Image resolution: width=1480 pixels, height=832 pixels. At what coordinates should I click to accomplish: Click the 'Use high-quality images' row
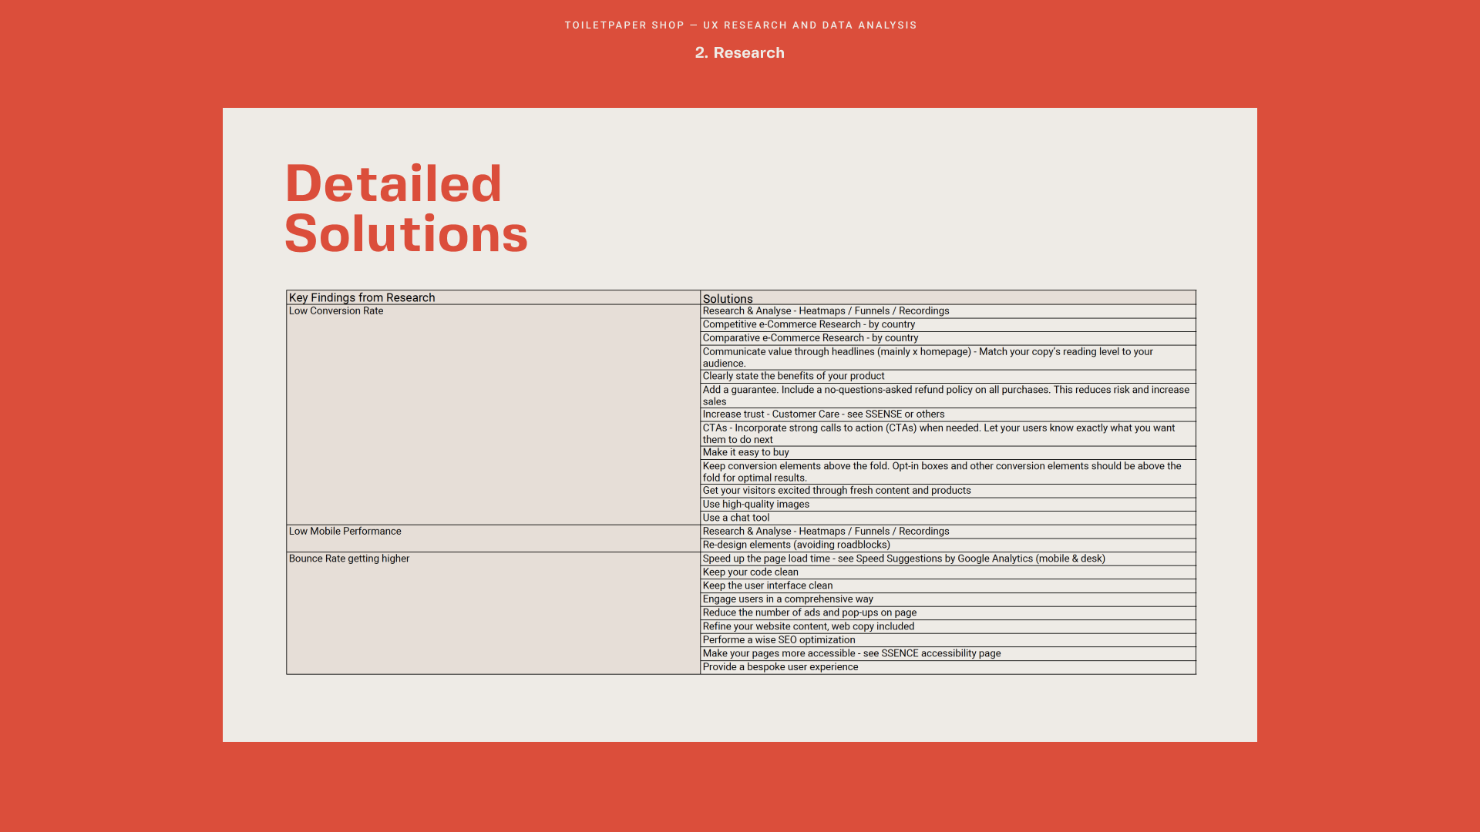pyautogui.click(x=755, y=505)
